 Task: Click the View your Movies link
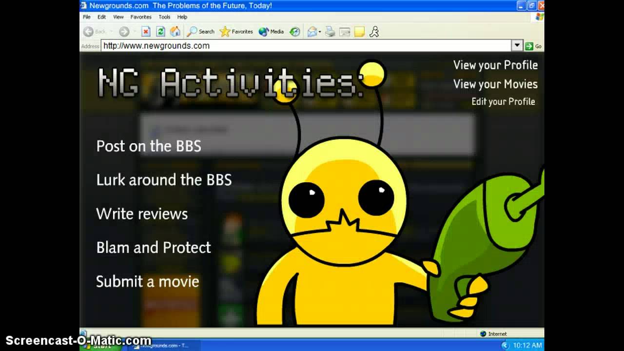click(495, 84)
